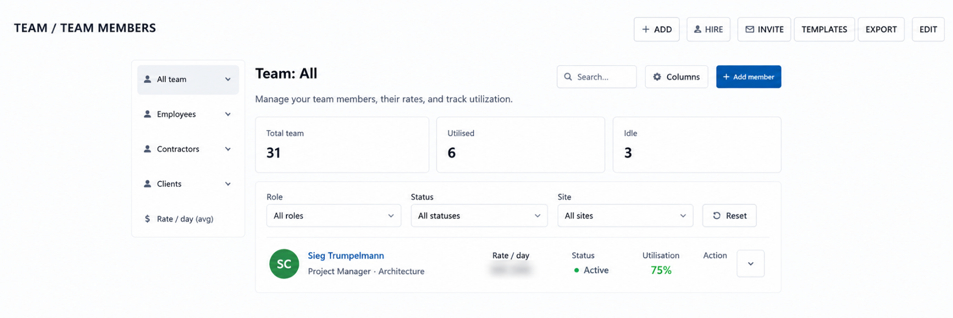The width and height of the screenshot is (953, 318).
Task: Open Rate / day (avg) sidebar item
Action: coord(188,219)
